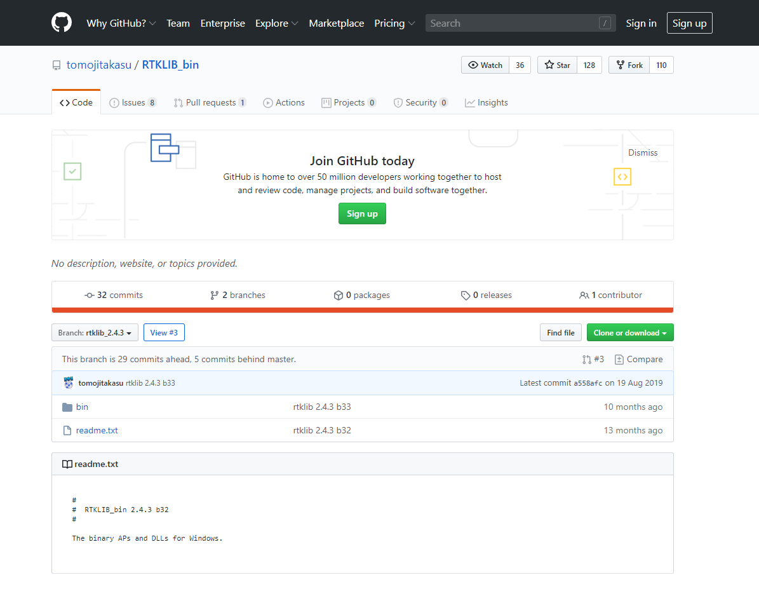This screenshot has width=759, height=596.
Task: Click the green Sign up banner button
Action: point(362,213)
